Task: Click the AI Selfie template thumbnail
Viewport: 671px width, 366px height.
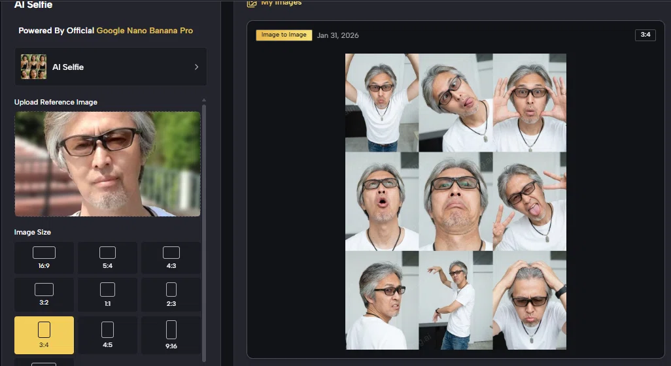Action: tap(33, 67)
